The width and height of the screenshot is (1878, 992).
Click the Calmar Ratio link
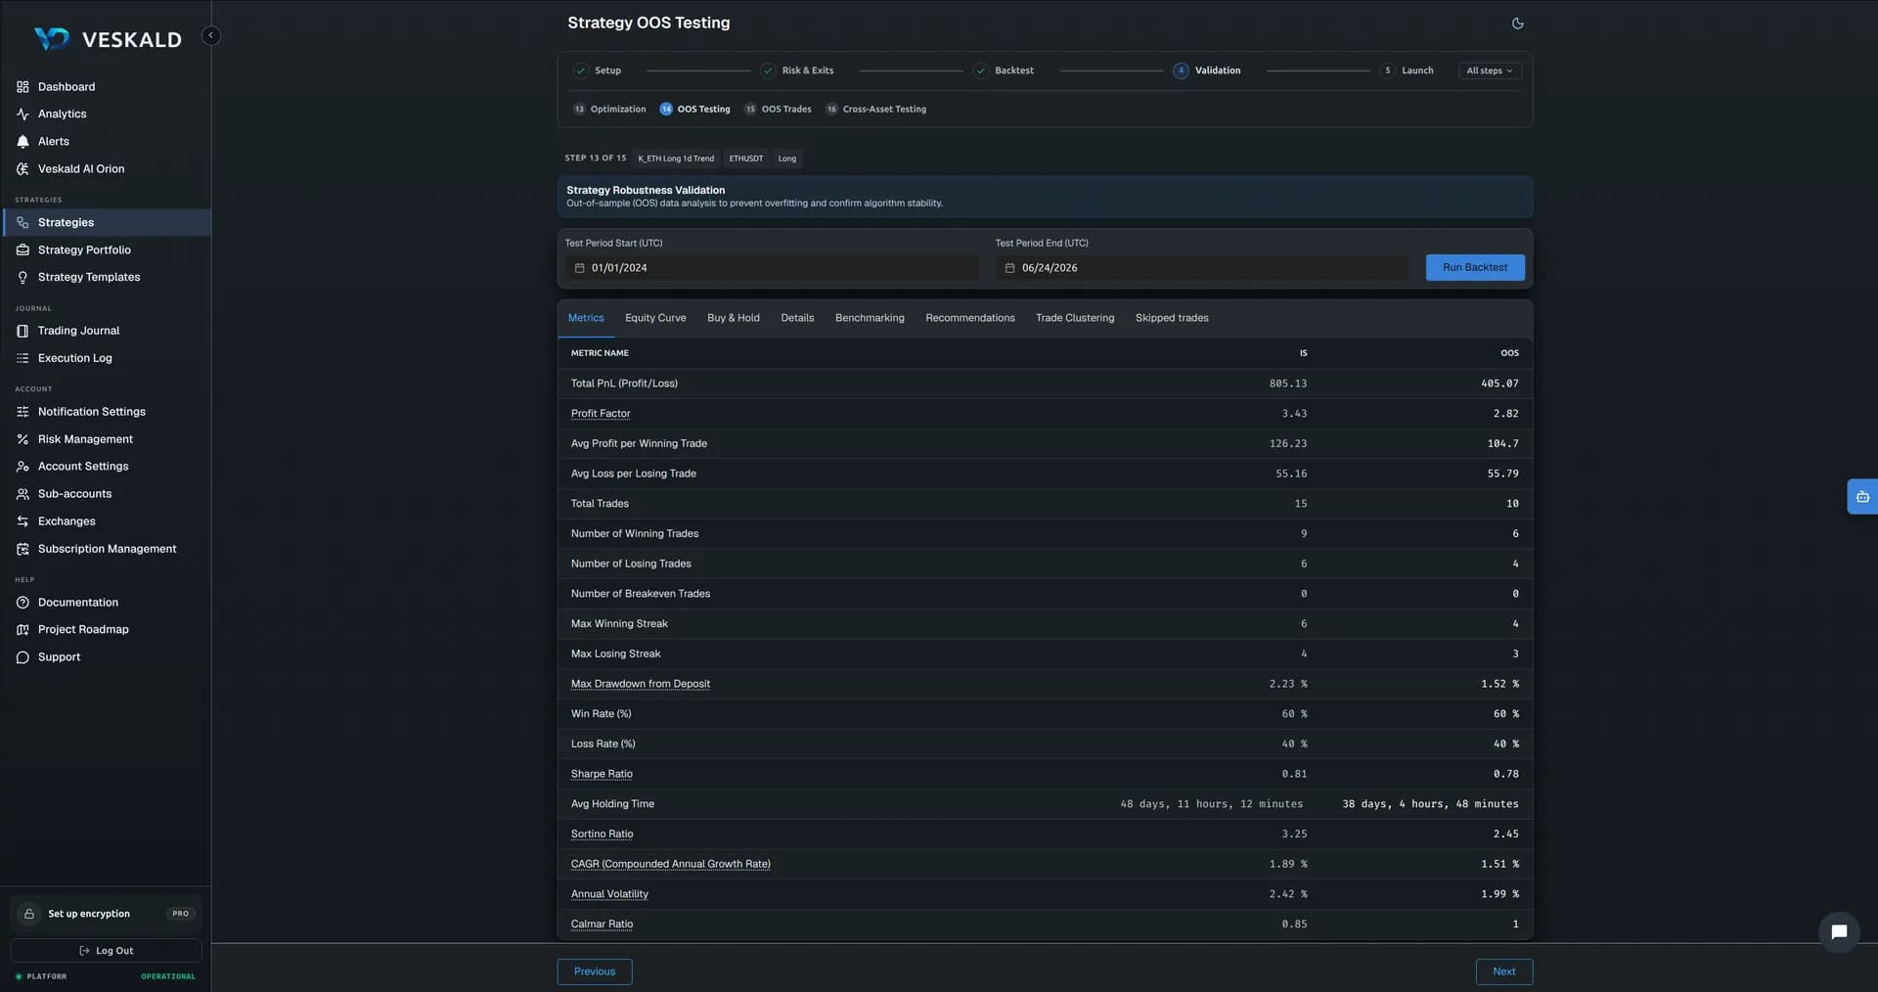tap(602, 924)
